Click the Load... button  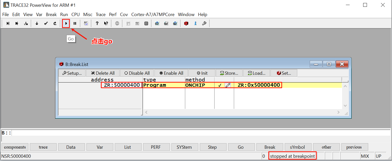tap(256, 73)
